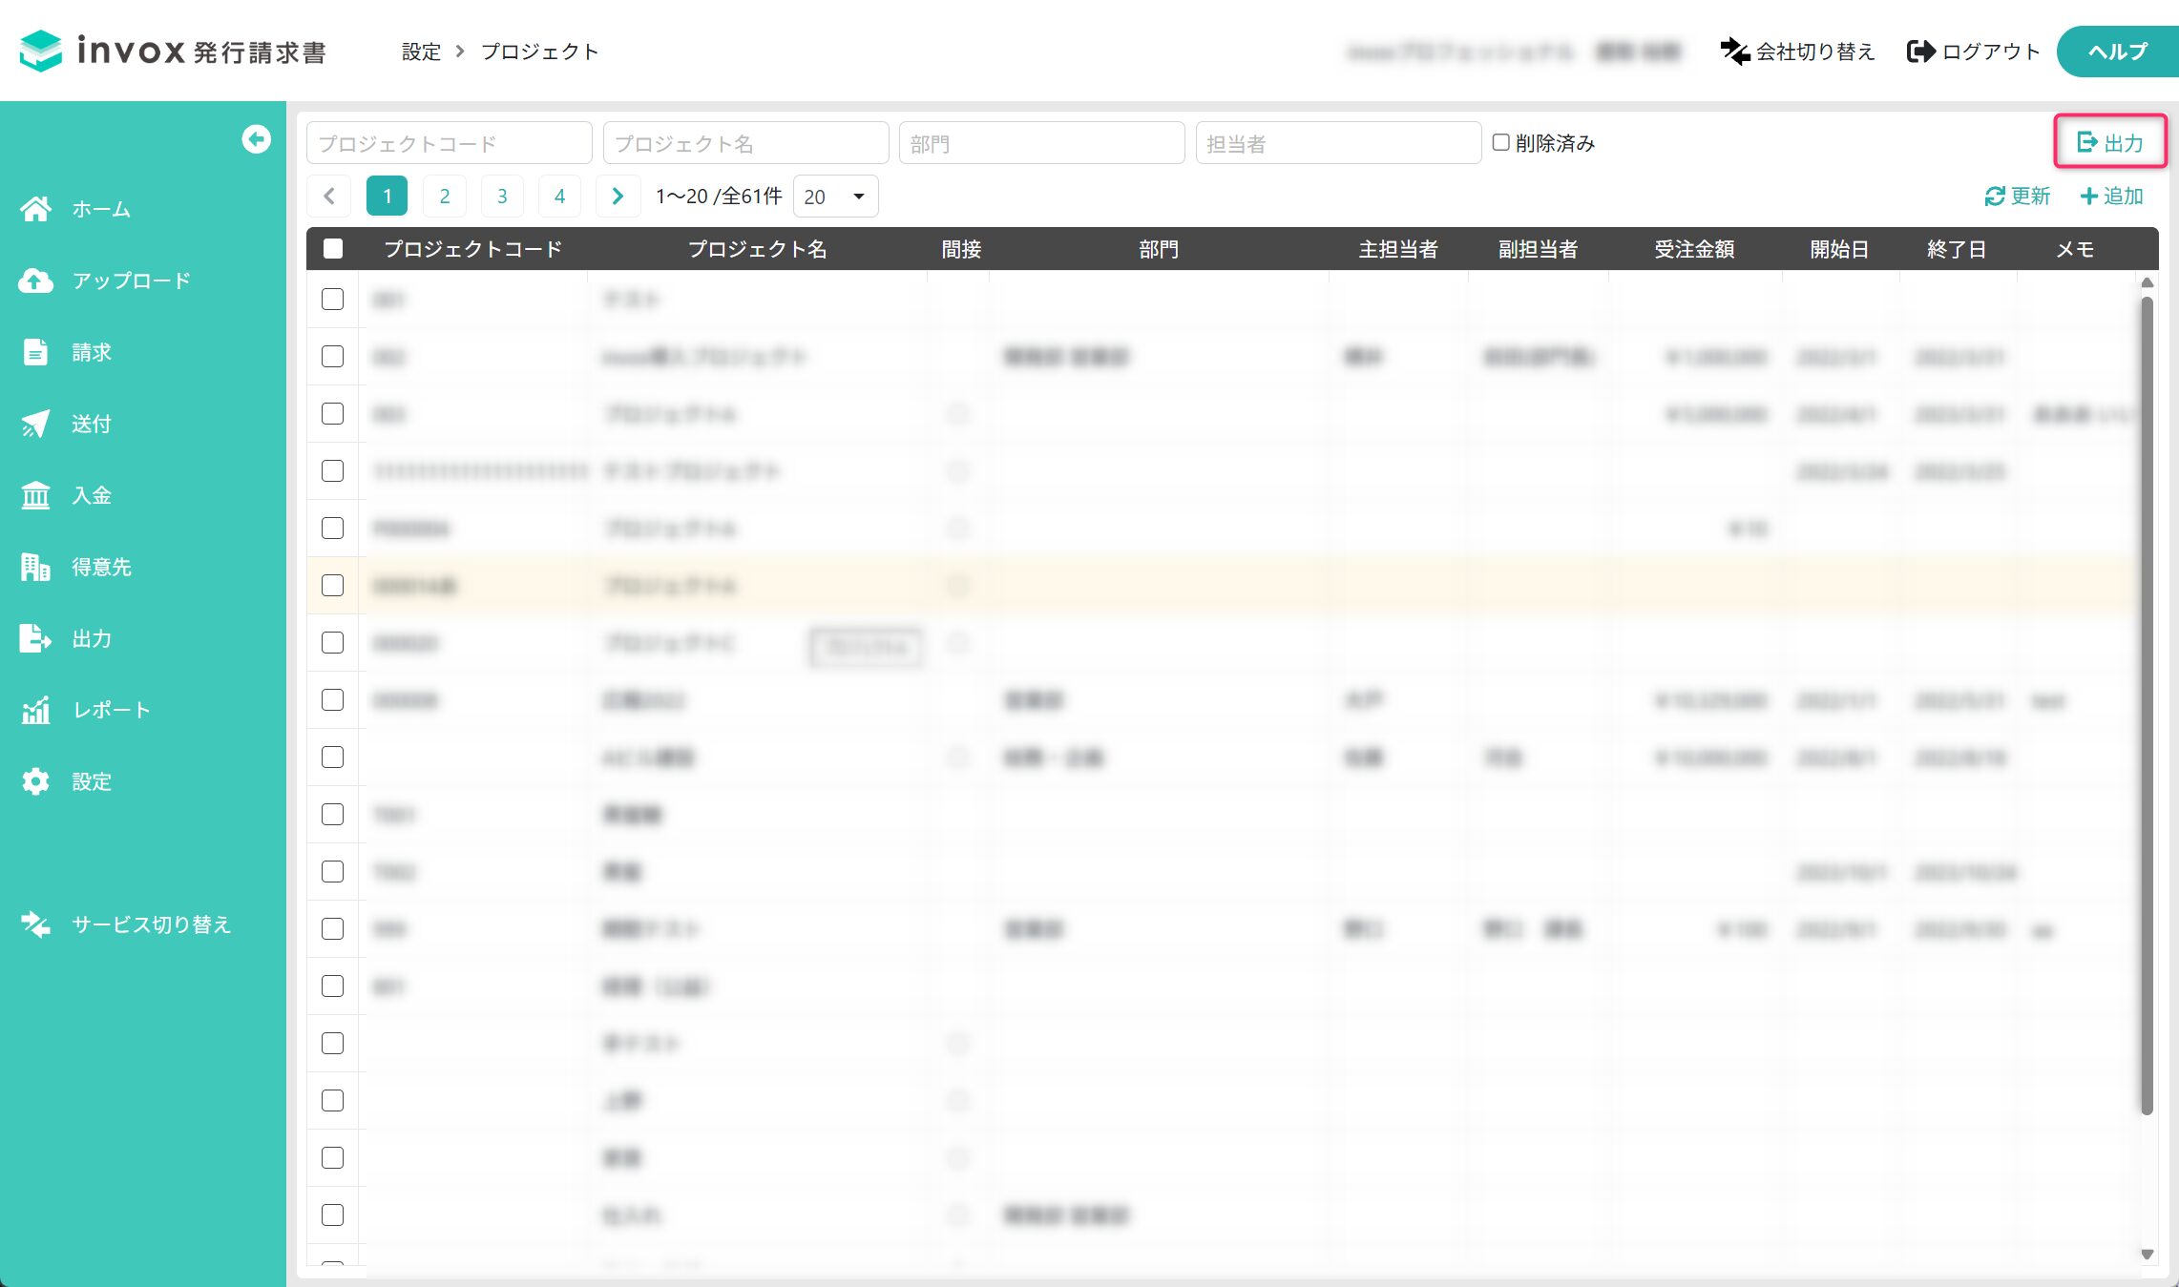Open the 設定 gear icon
Screen dimensions: 2179x1287
click(36, 781)
